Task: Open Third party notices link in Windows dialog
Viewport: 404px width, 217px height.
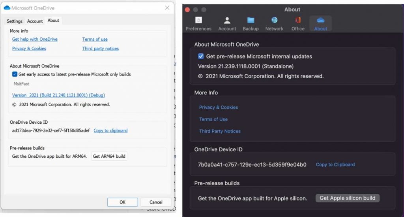Action: click(101, 49)
